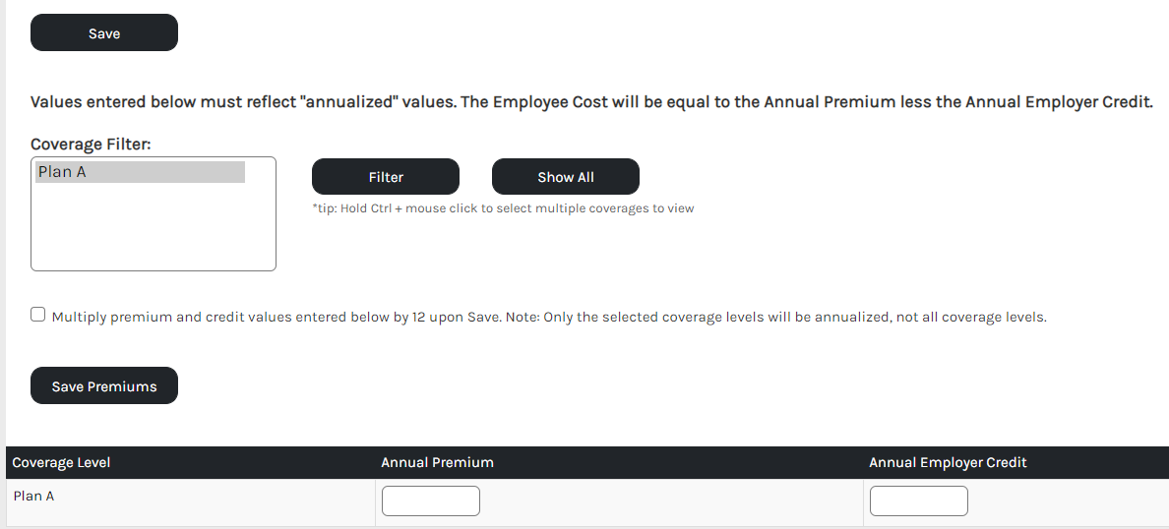The height and width of the screenshot is (529, 1169).
Task: Click the Hold Ctrl tip text
Action: coord(503,208)
